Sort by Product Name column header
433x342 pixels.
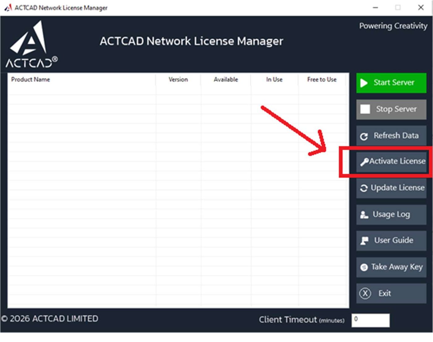pyautogui.click(x=31, y=80)
